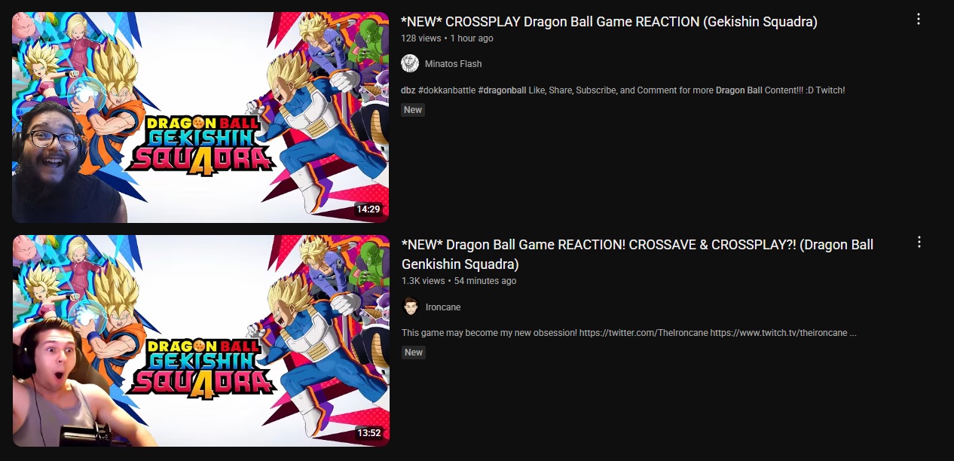Click the '128 views • 1 hour ago' metadata
Screen dimensions: 954x461
click(x=448, y=38)
